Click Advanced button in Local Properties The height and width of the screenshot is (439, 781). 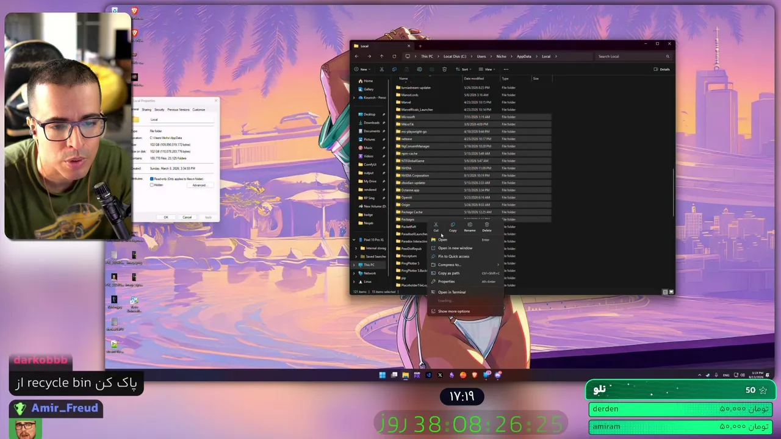200,185
